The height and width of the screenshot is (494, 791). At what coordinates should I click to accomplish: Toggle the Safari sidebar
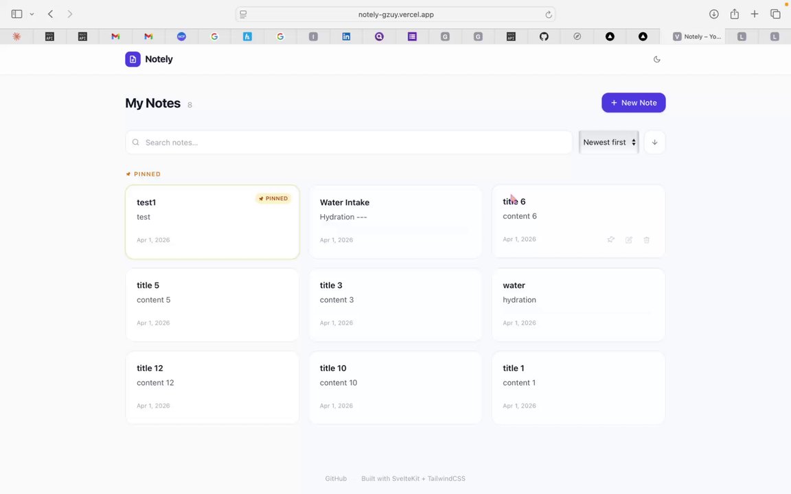click(x=16, y=14)
